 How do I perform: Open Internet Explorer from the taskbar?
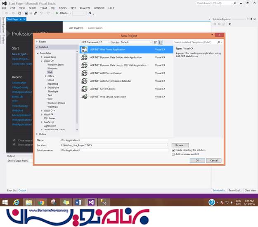(x=17, y=202)
